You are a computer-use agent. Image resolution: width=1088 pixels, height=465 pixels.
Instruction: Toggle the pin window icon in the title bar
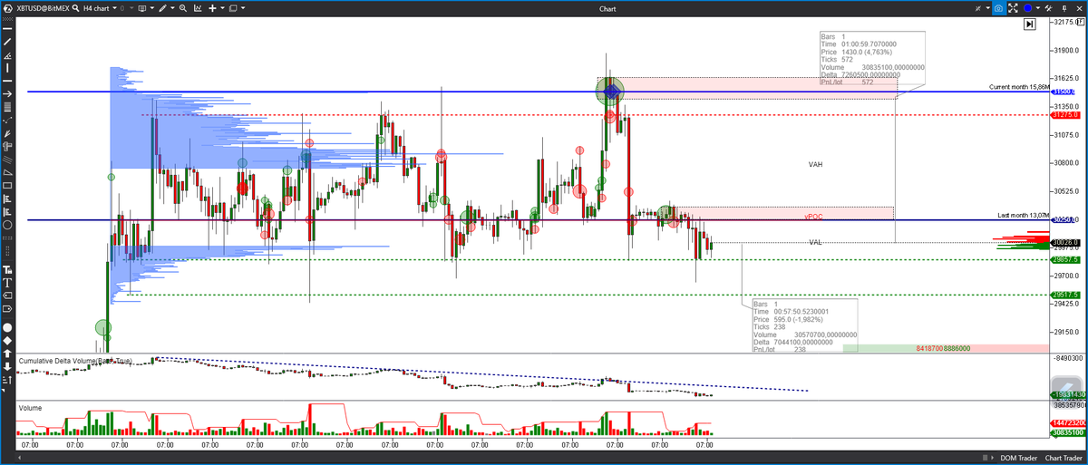[x=1064, y=8]
